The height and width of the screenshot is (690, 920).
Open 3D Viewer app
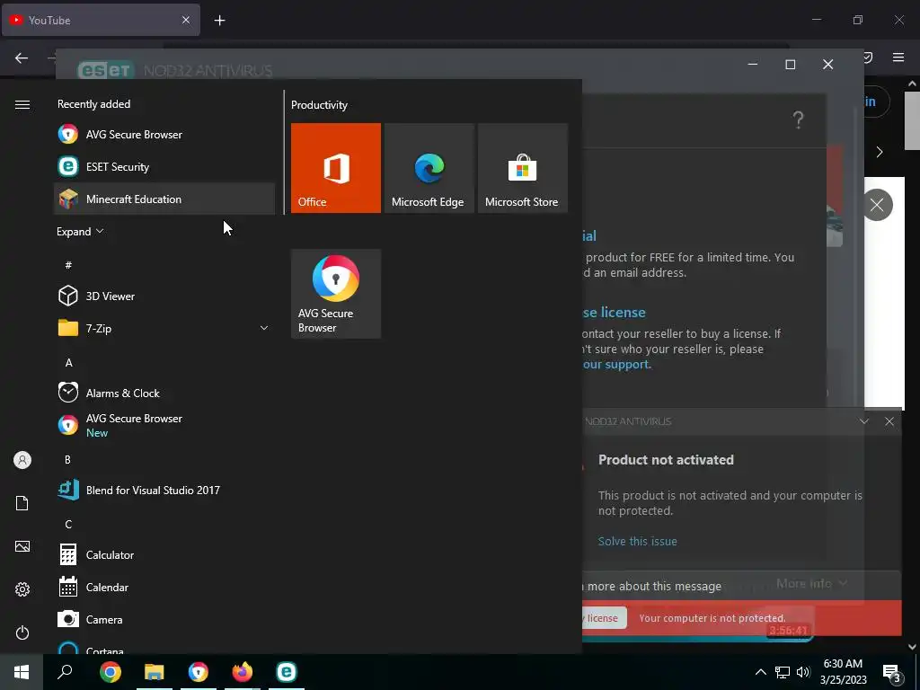click(164, 296)
